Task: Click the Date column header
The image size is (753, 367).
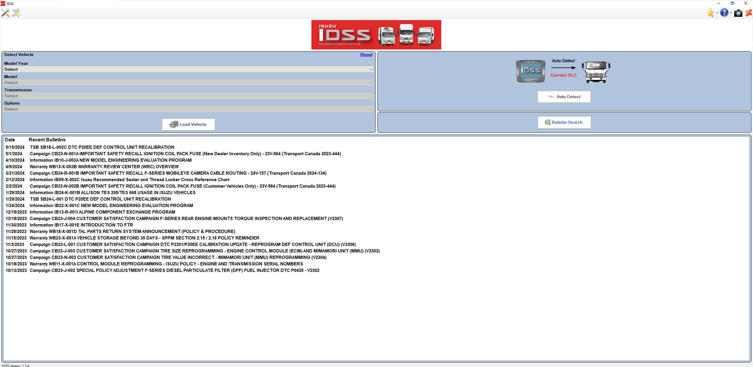Action: point(10,140)
